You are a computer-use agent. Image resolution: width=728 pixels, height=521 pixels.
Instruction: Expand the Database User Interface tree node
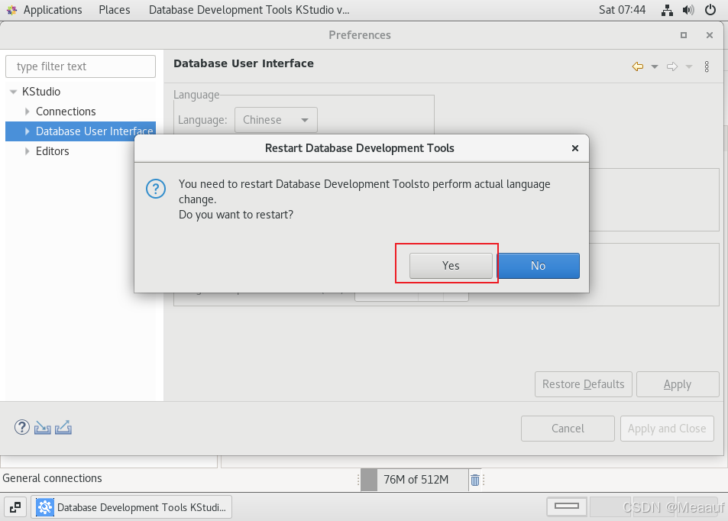[27, 131]
